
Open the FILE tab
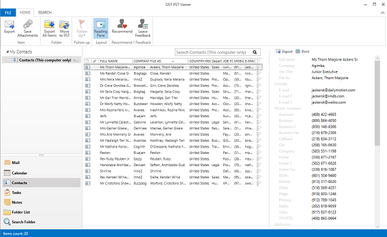point(8,13)
